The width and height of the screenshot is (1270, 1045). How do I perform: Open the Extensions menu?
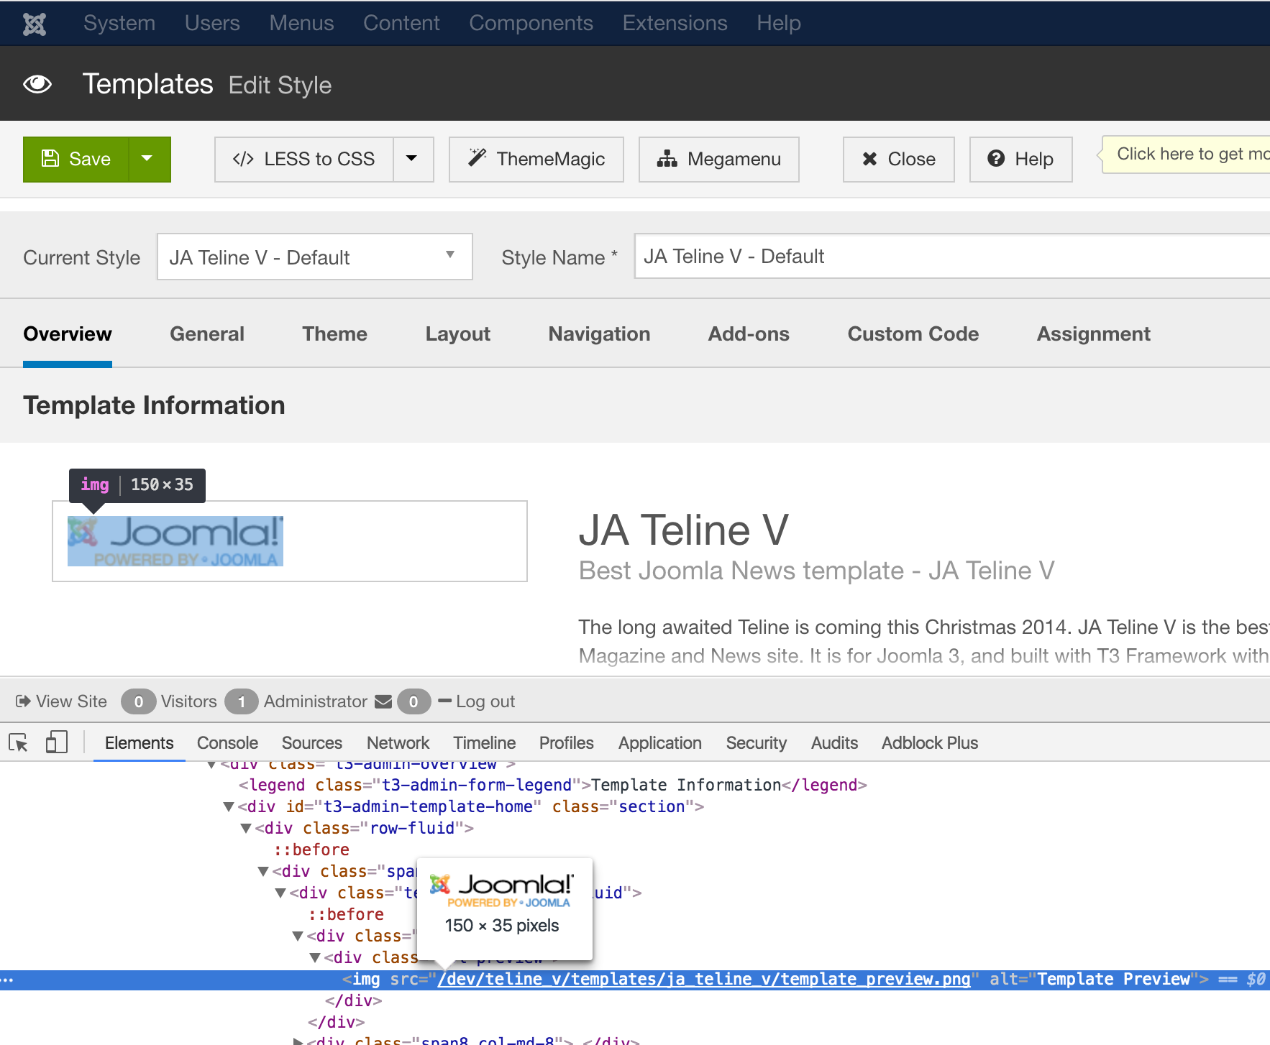[675, 23]
